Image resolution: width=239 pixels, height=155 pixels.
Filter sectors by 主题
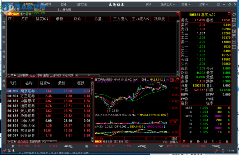(x=46, y=75)
